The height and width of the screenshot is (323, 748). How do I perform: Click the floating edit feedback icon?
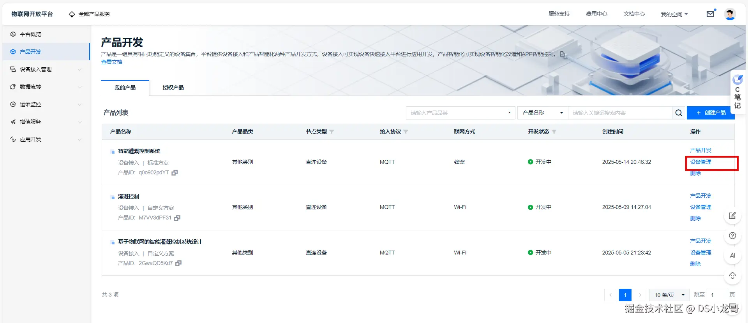point(732,216)
